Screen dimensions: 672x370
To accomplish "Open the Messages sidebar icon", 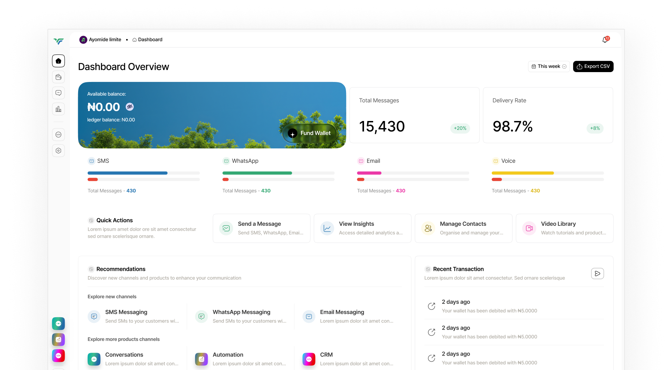I will (x=58, y=93).
